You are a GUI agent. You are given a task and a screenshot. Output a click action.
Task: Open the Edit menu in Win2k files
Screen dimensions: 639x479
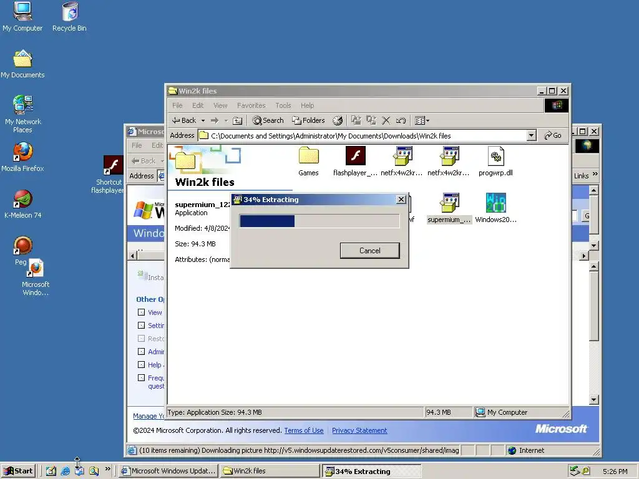click(198, 105)
